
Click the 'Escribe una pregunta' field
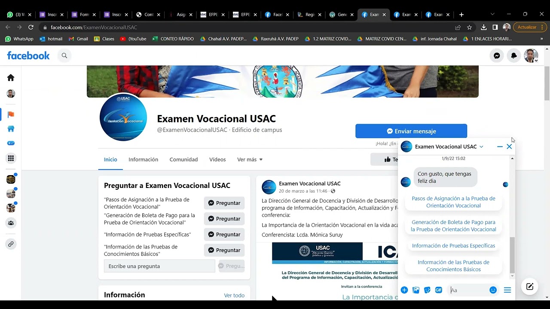[x=159, y=266]
